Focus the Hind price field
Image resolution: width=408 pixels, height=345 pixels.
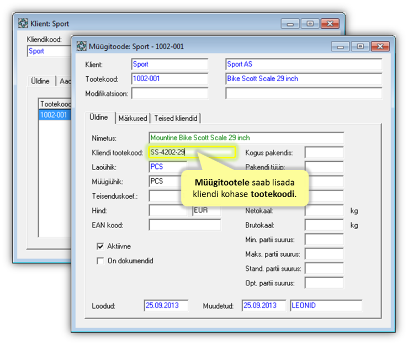[168, 210]
